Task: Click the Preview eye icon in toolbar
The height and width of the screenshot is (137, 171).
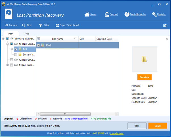Action: (7, 25)
